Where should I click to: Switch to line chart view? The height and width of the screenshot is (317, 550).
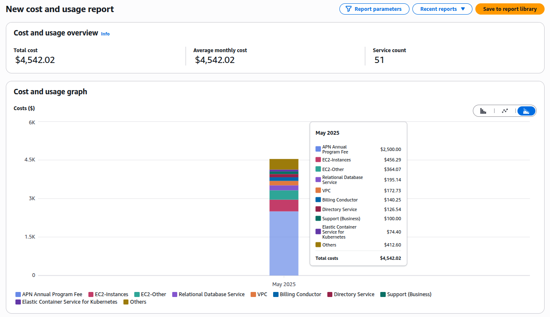click(505, 111)
